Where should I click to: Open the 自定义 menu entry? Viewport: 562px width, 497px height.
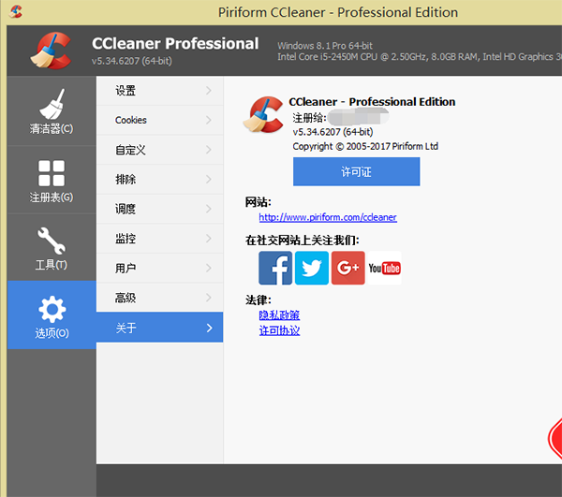tap(130, 150)
